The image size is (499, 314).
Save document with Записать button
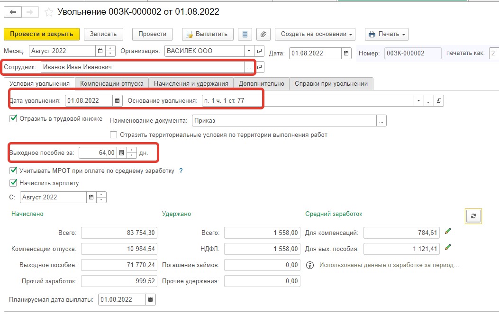[103, 34]
